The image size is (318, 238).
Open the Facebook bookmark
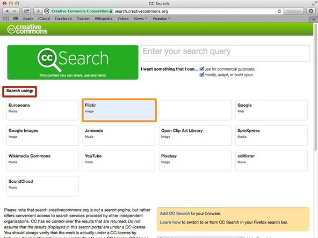pos(63,19)
